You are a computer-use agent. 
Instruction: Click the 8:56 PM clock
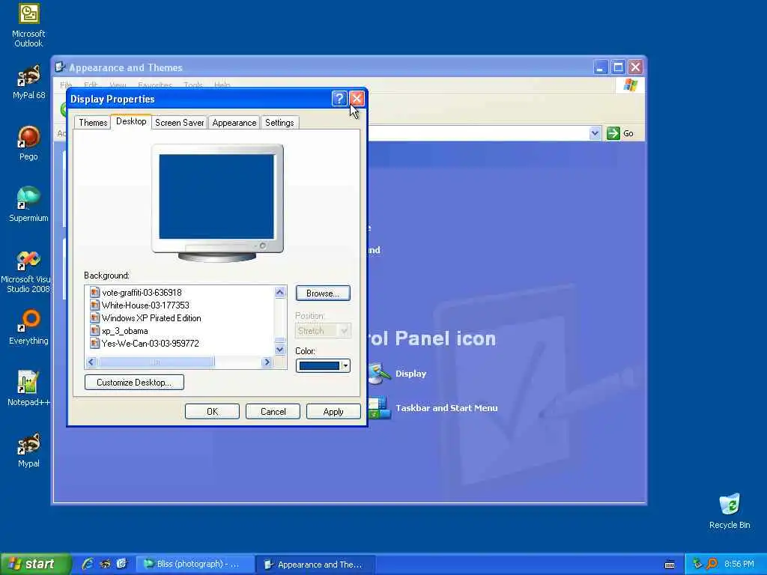tap(739, 564)
